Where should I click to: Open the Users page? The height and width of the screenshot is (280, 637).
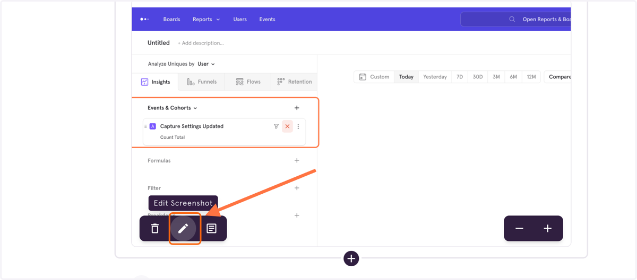(240, 19)
